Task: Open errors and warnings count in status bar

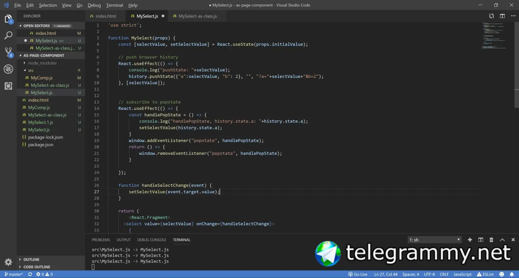Action: click(x=45, y=274)
